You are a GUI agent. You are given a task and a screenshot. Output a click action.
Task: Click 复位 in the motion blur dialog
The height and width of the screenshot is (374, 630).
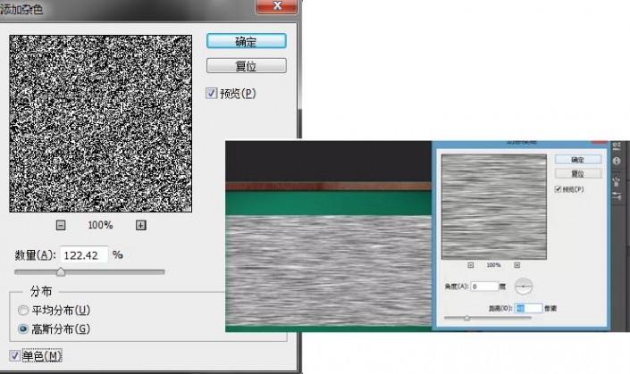click(578, 174)
